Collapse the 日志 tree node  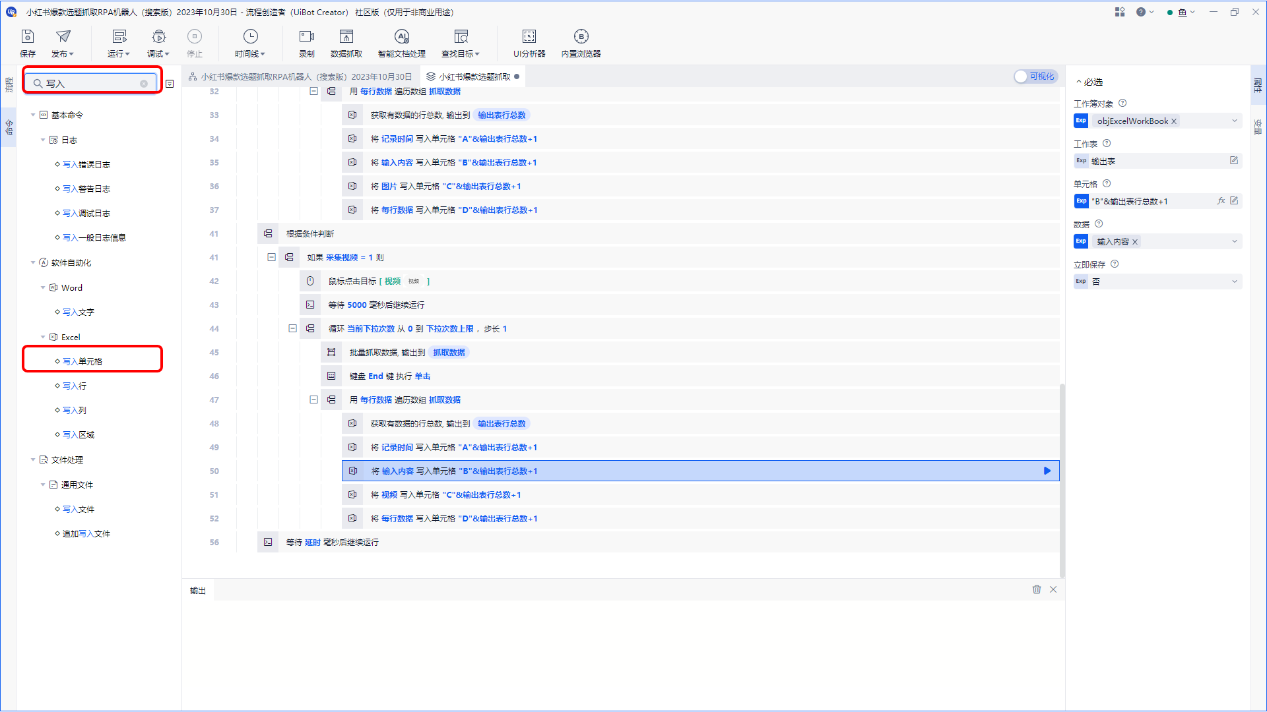click(43, 140)
